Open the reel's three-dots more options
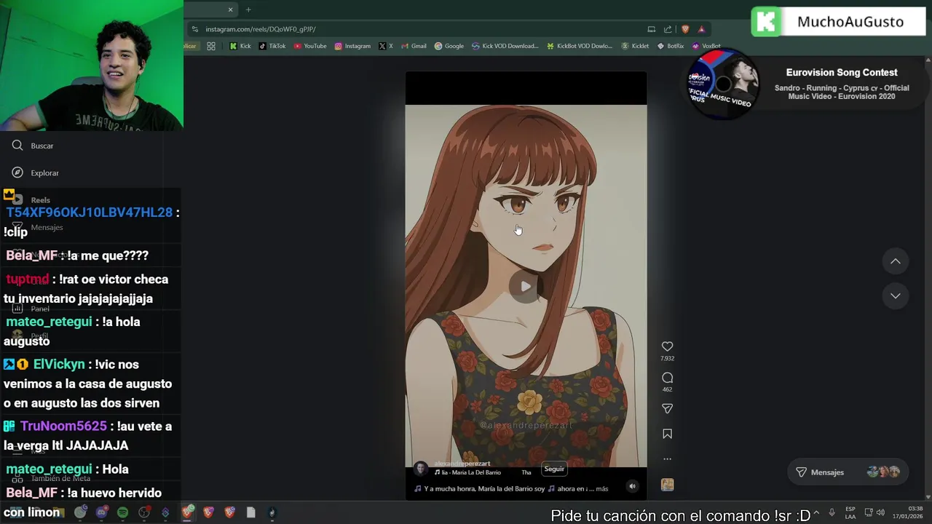Screen dimensions: 932x524 point(667,459)
